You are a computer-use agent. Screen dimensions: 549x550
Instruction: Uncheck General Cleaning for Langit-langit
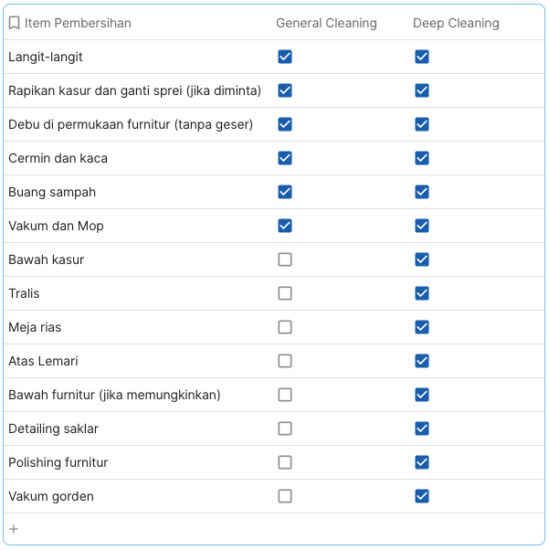[285, 57]
